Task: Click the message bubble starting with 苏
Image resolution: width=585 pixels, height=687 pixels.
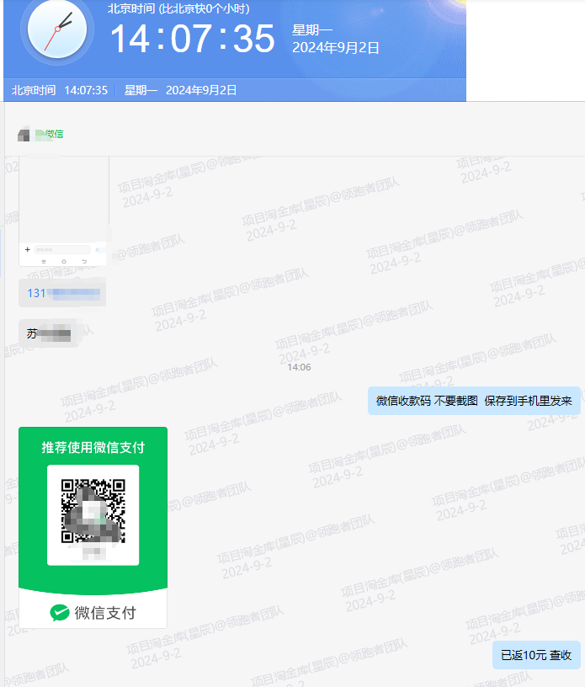Action: (x=49, y=334)
